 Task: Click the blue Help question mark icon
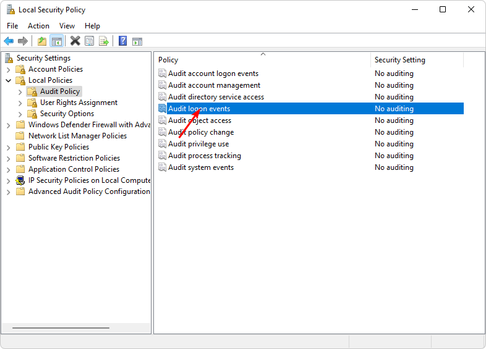[123, 41]
